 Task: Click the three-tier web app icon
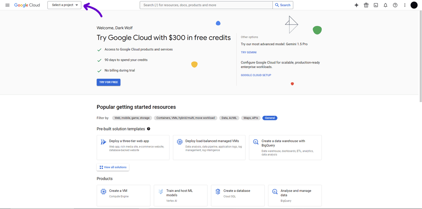coord(103,142)
